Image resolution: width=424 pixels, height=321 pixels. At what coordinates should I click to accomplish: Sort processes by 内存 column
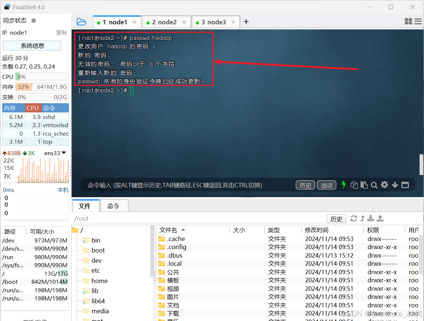point(14,108)
